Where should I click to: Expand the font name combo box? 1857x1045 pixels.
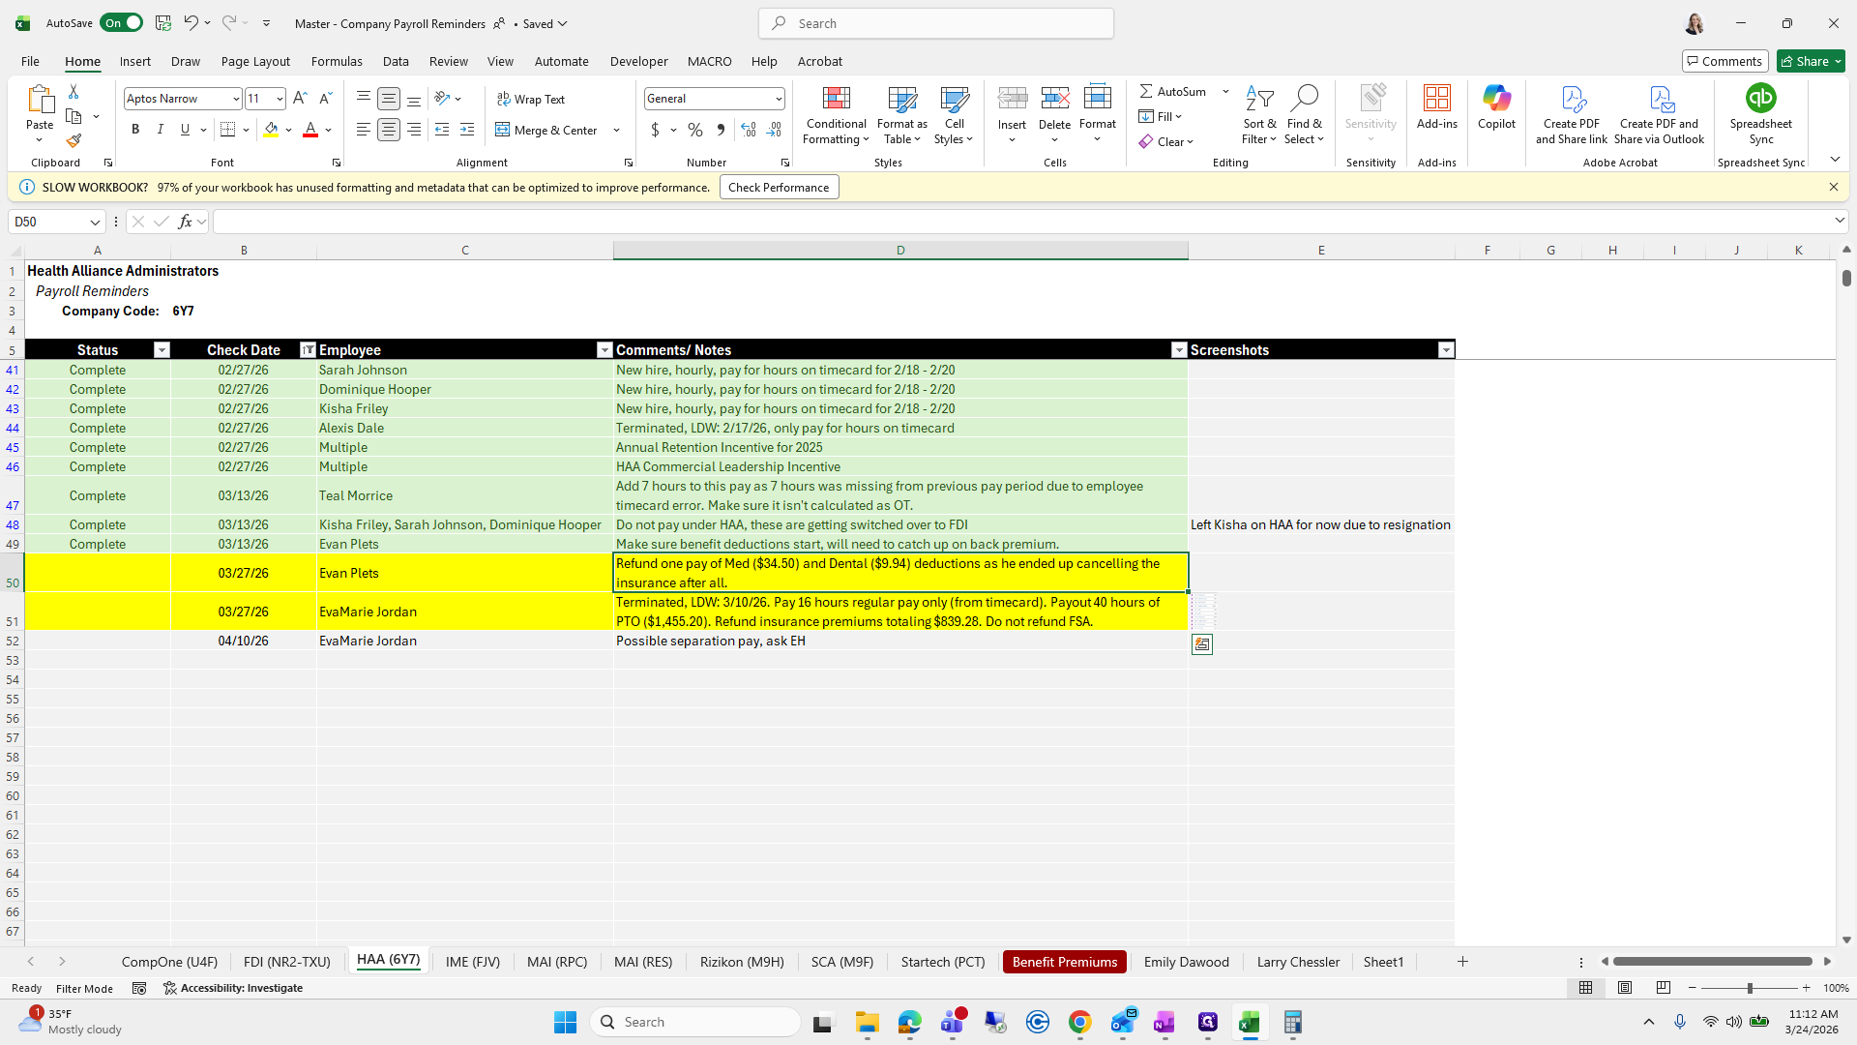(x=235, y=99)
